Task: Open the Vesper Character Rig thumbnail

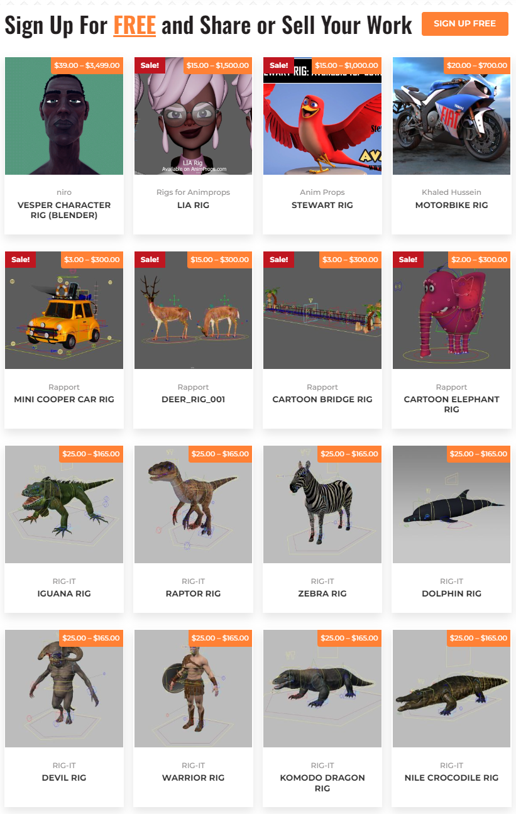Action: point(64,116)
